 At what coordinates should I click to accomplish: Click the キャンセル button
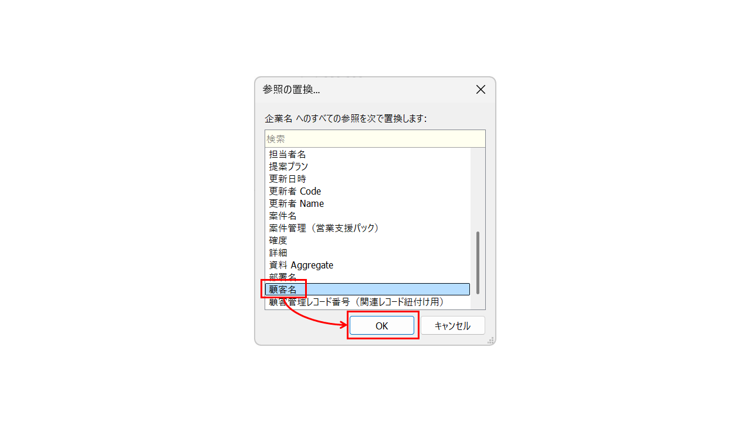(x=452, y=326)
